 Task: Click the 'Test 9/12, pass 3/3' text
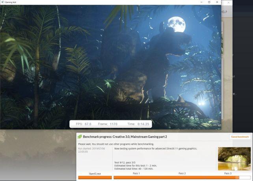(125, 162)
